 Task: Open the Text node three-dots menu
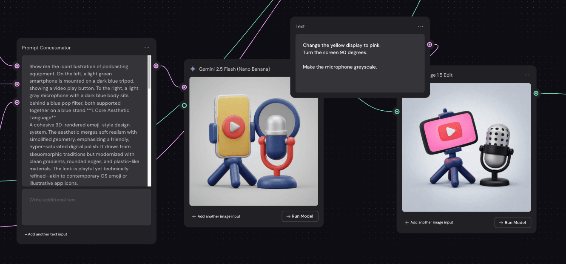click(x=421, y=26)
